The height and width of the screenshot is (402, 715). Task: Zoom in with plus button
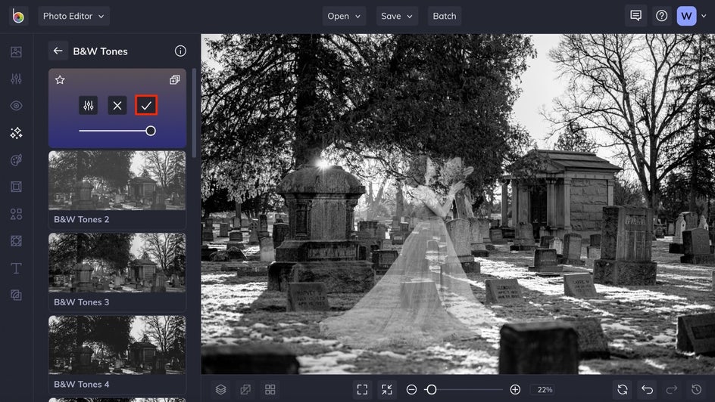pyautogui.click(x=515, y=389)
